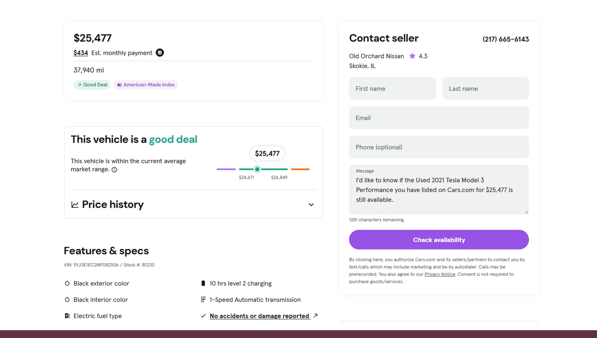Click the price marker on the market range slider
The image size is (597, 338).
(x=257, y=169)
